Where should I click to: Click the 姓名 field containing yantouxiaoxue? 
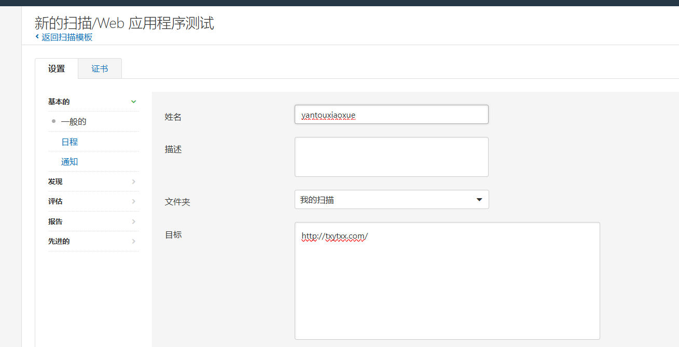click(391, 115)
